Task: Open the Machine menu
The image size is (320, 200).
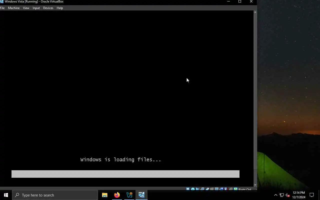Action: pyautogui.click(x=14, y=8)
